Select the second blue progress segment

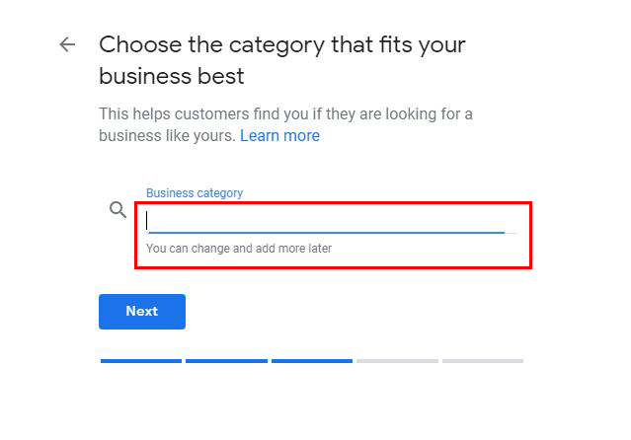(226, 361)
